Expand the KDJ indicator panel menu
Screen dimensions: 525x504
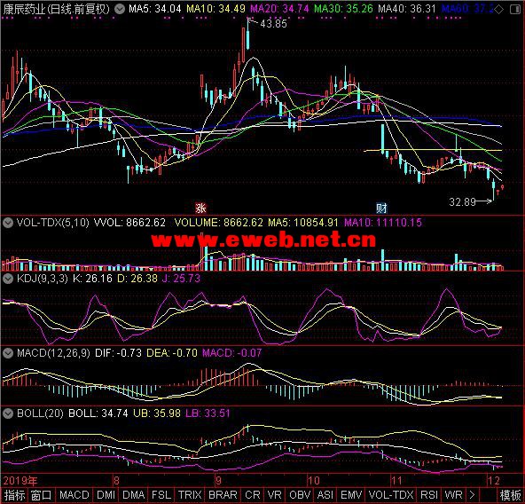tap(8, 279)
